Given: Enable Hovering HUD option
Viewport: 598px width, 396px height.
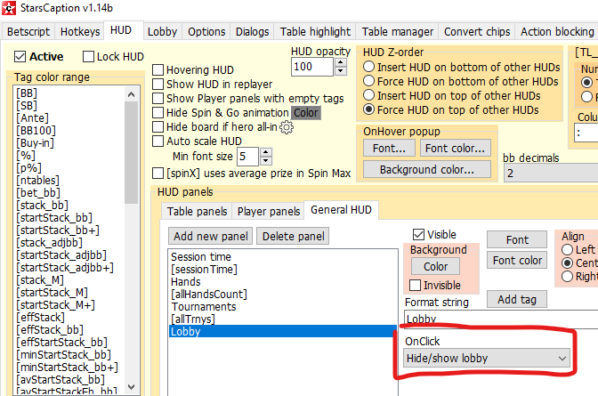Looking at the screenshot, I should coord(158,70).
